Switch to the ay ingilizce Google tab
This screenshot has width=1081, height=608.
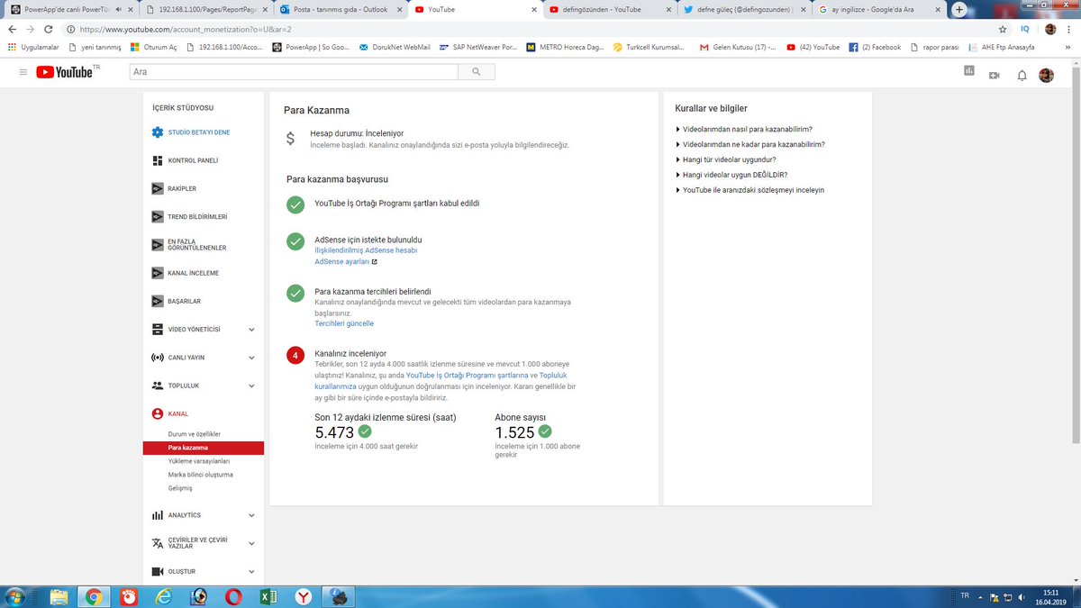coord(877,9)
